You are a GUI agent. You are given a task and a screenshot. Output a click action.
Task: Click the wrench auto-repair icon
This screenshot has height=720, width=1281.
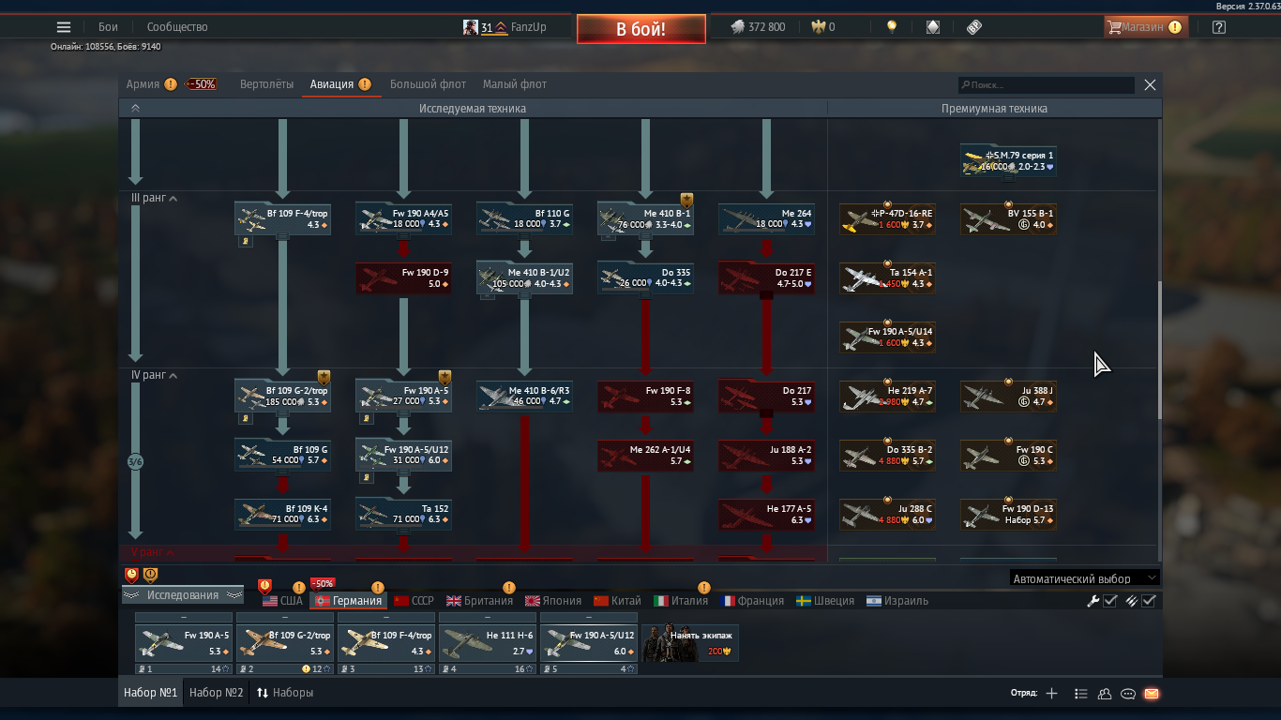[x=1093, y=601]
